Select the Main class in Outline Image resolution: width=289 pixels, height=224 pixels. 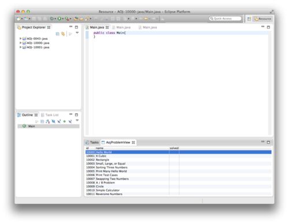48,126
